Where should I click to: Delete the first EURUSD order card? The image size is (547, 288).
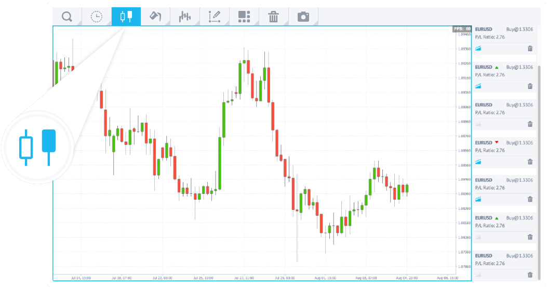(x=530, y=49)
